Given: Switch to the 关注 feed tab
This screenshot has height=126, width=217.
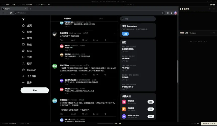Looking at the screenshot, I should tap(101, 18).
